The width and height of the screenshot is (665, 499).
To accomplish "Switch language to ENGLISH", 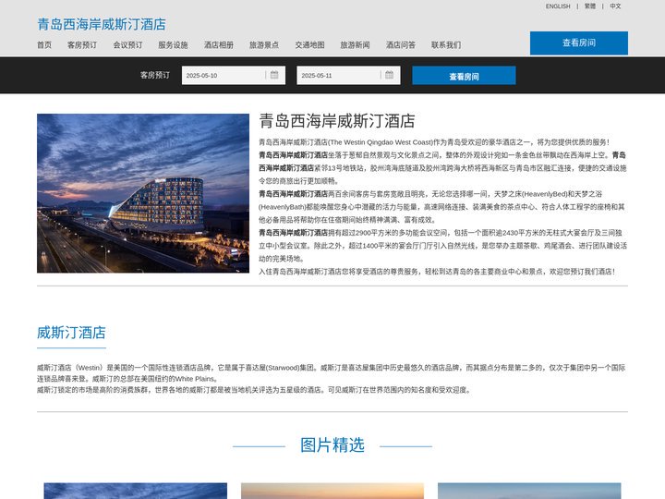I will point(558,6).
